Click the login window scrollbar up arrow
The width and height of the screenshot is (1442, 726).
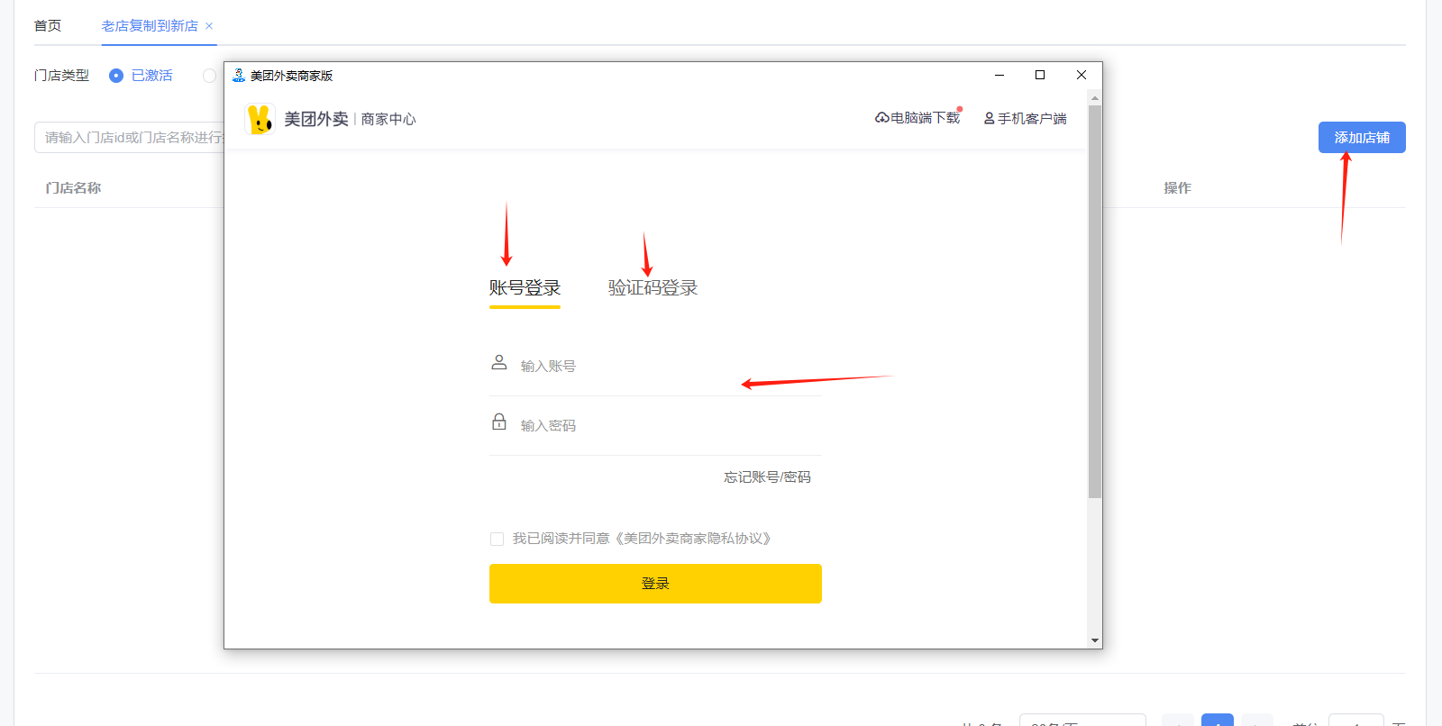pyautogui.click(x=1095, y=97)
